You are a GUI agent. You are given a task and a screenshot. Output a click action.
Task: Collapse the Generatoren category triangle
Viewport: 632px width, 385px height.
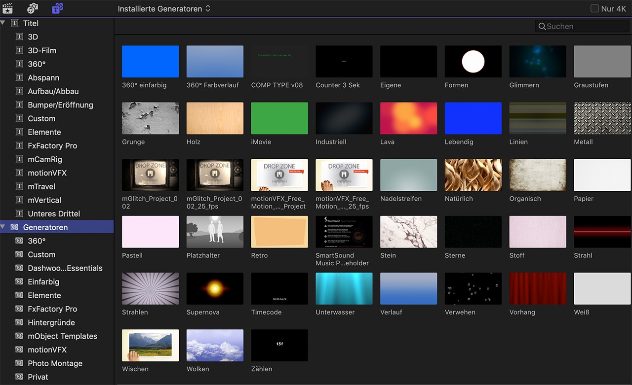pyautogui.click(x=3, y=227)
